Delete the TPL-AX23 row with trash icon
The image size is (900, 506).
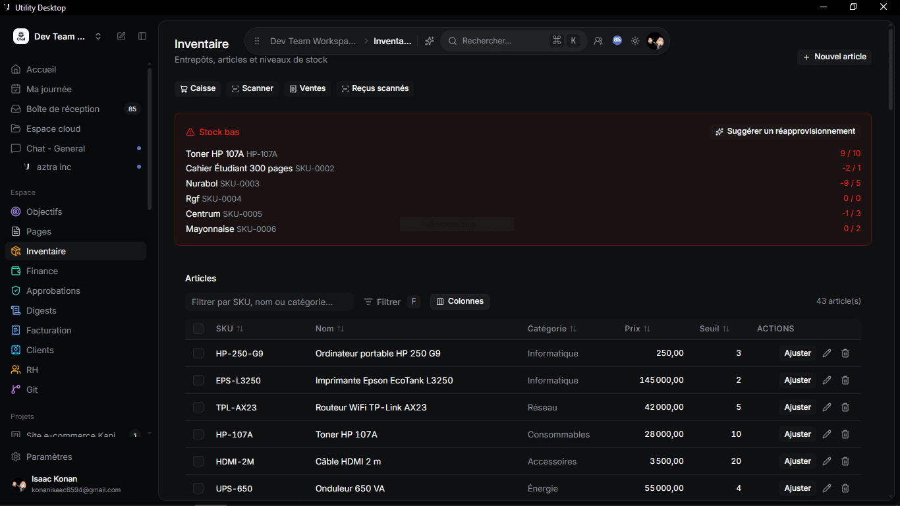tap(845, 407)
